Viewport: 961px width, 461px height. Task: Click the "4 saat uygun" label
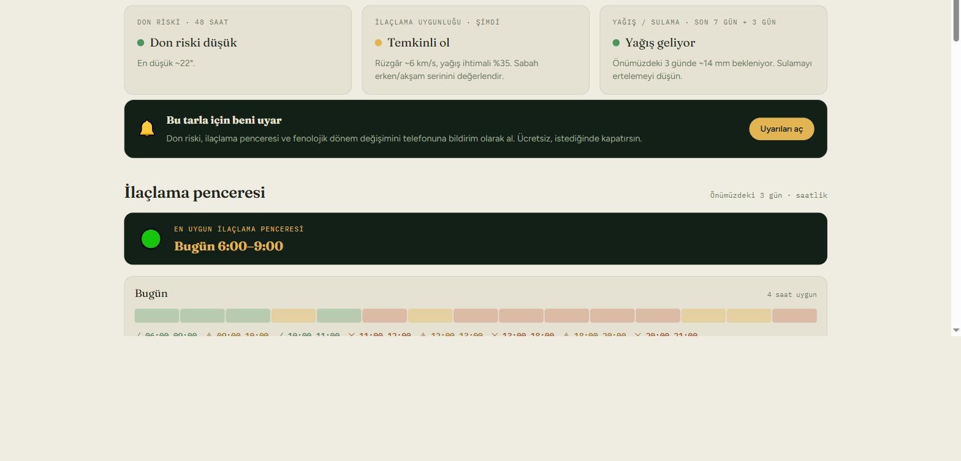(x=792, y=294)
